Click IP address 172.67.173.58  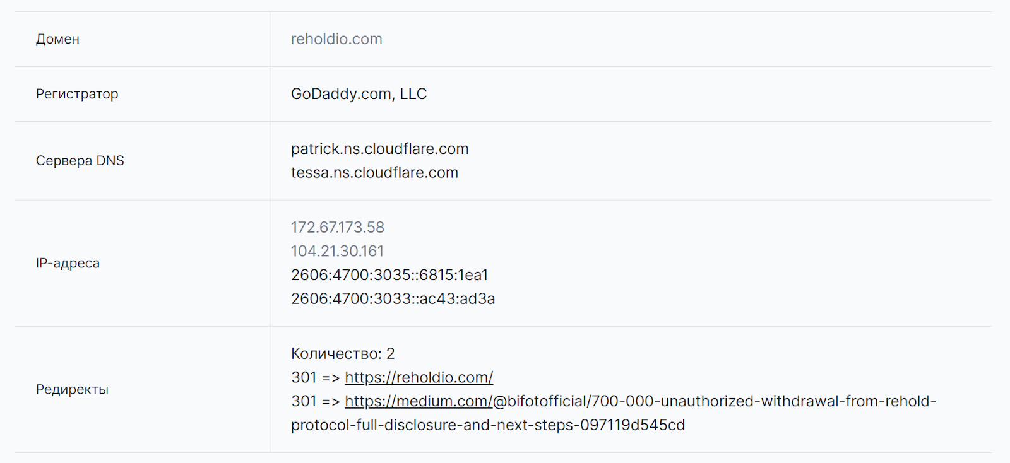338,227
